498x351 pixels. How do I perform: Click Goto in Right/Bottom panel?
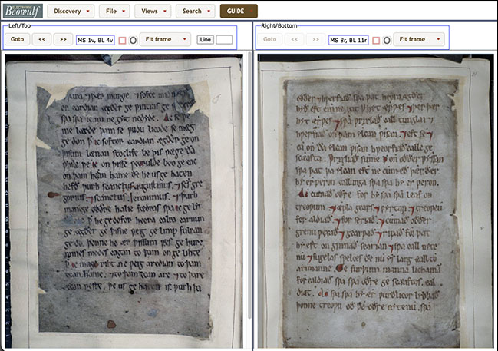coord(269,39)
